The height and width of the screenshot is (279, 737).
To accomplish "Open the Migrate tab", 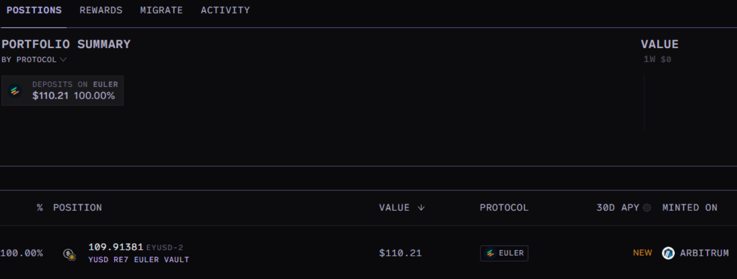I will 161,10.
